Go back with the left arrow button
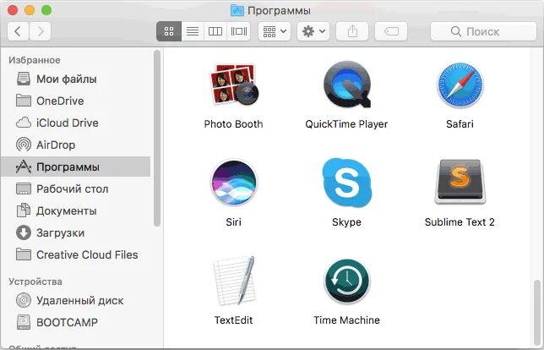Screen dimensions: 544x350 (x=18, y=31)
